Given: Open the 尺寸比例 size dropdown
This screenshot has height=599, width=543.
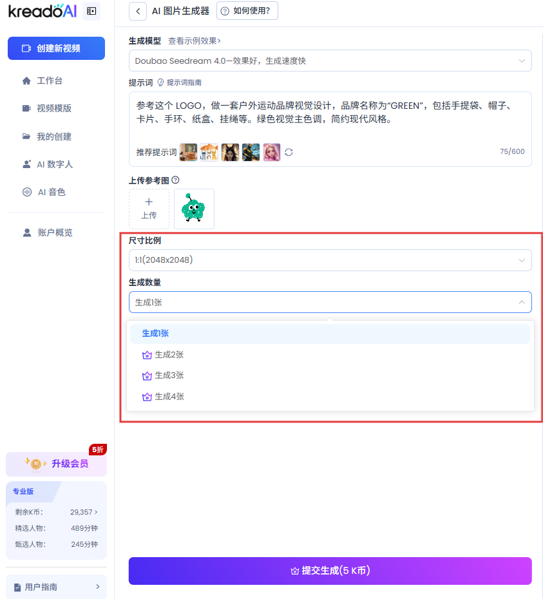Looking at the screenshot, I should coord(330,260).
